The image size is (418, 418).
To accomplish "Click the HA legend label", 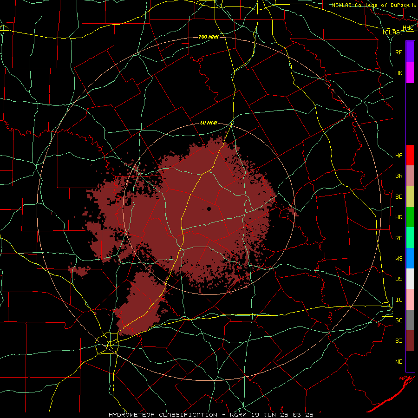I will click(399, 156).
